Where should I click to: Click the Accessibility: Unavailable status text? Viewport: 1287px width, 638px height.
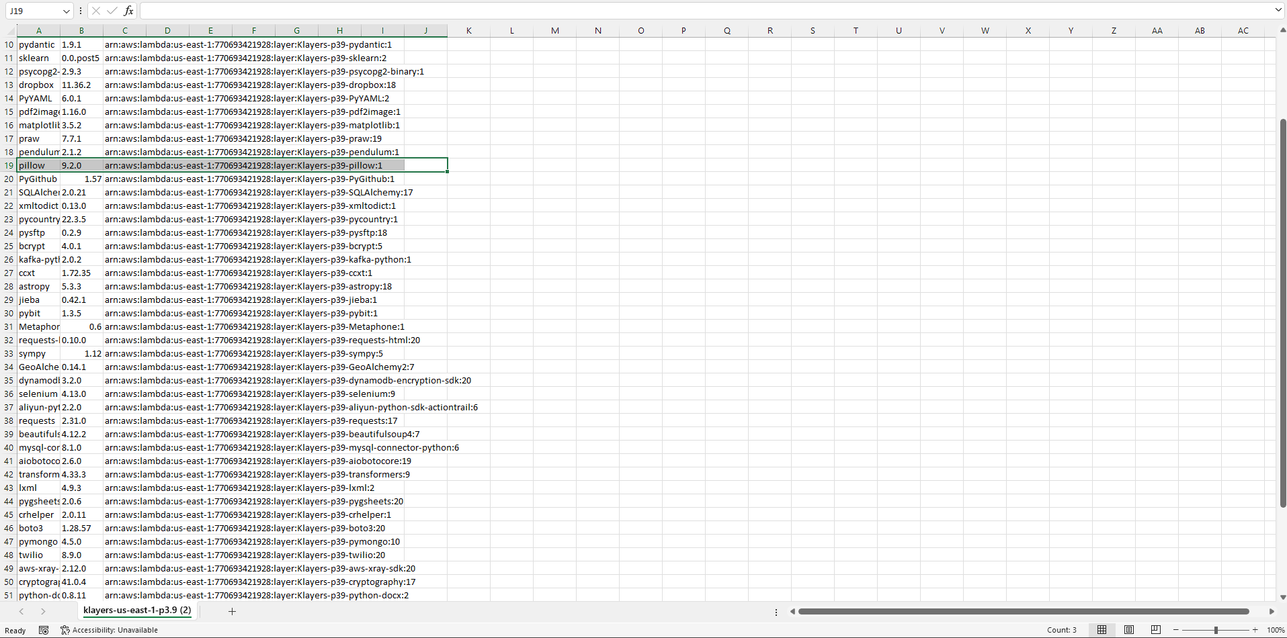[x=115, y=630]
